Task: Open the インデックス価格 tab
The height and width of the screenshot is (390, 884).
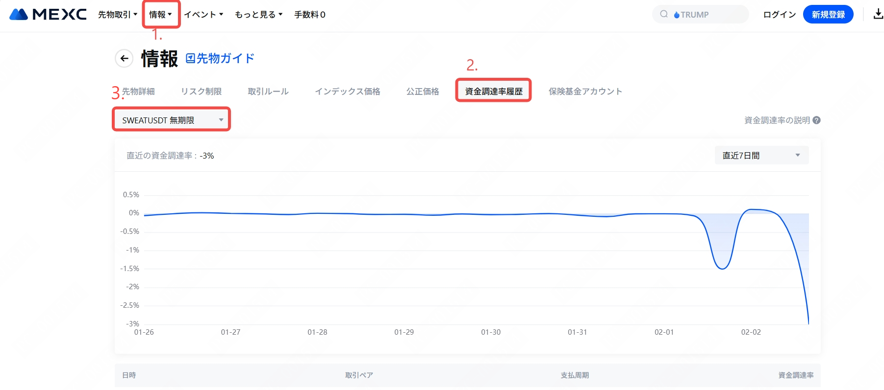Action: coord(347,92)
